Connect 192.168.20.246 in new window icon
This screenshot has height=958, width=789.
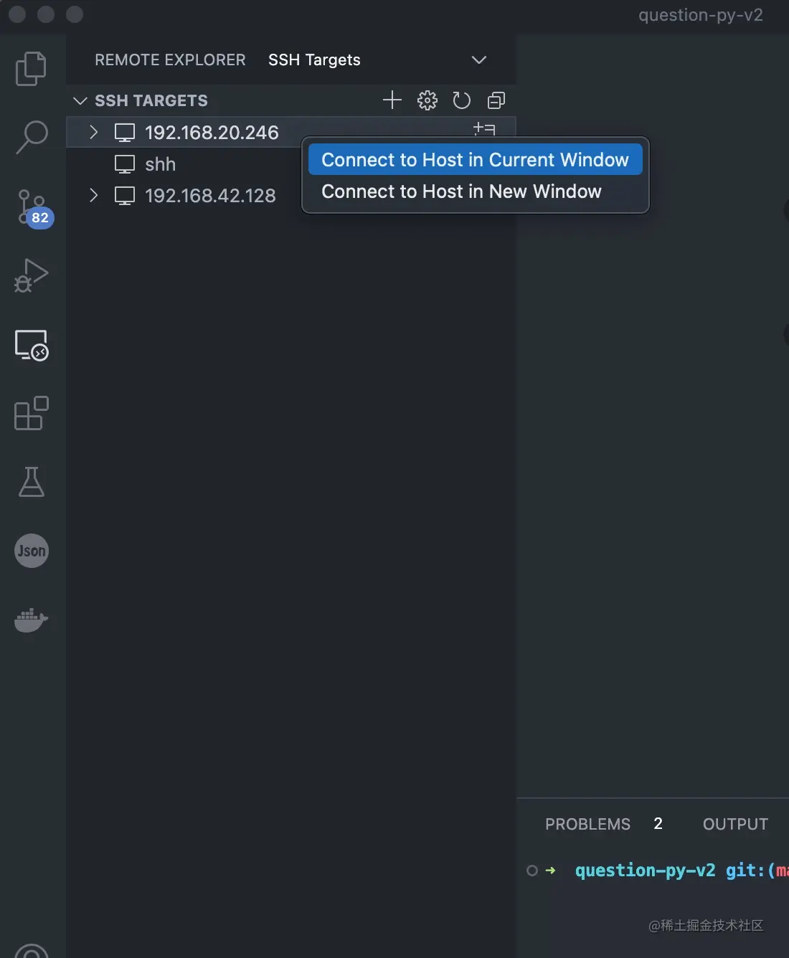point(484,130)
